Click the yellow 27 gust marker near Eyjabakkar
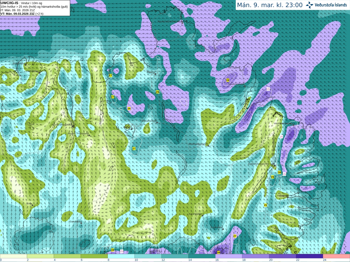This screenshot has height=262, width=350. 235,236
